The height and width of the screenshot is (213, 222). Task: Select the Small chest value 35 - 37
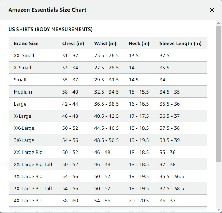pyautogui.click(x=70, y=80)
